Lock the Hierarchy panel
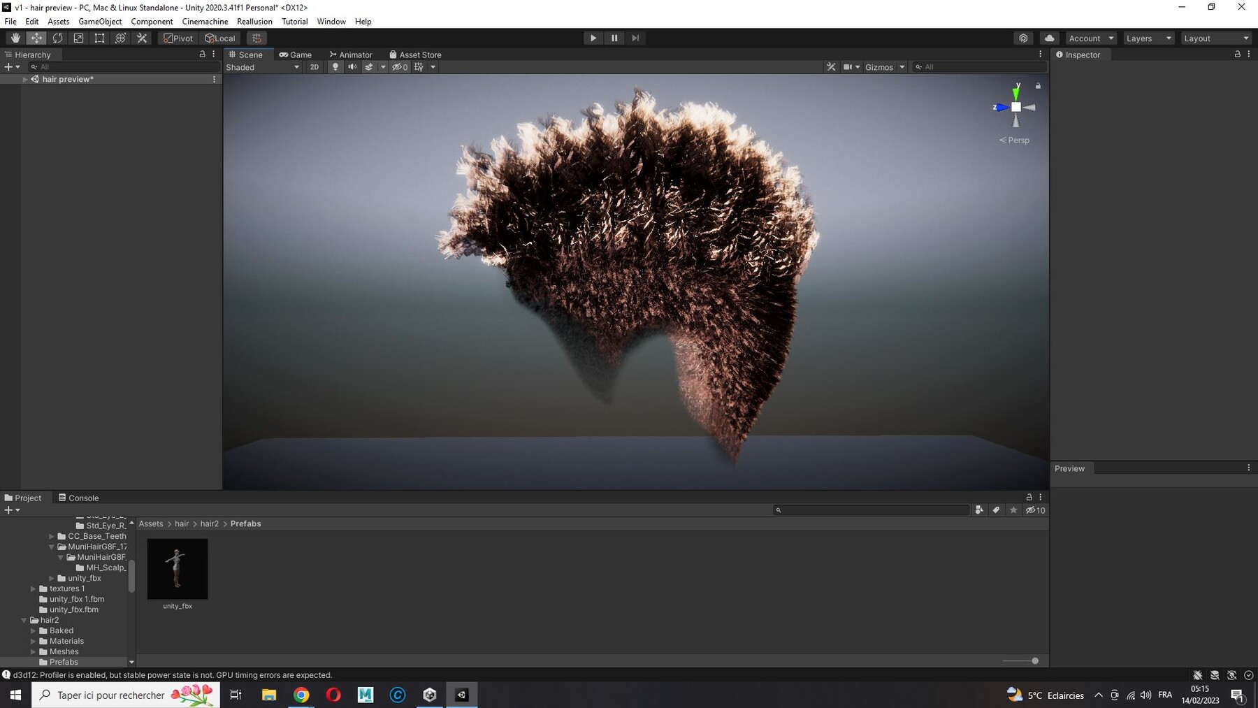 click(x=203, y=54)
